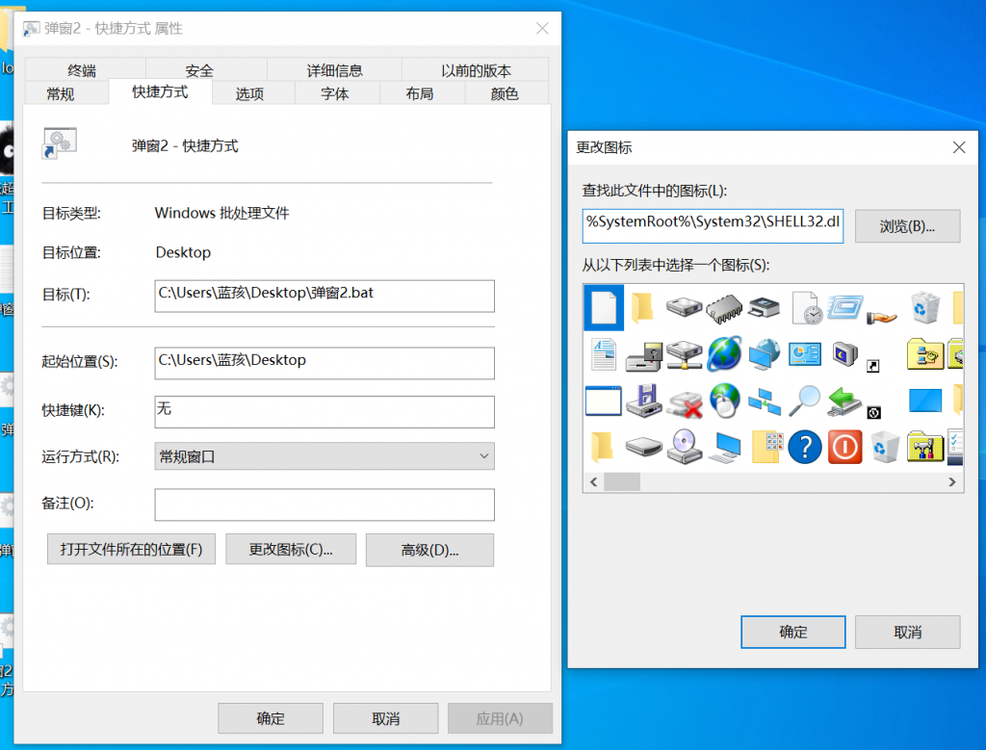
Task: Pick the text document with letter A icon
Action: point(604,354)
